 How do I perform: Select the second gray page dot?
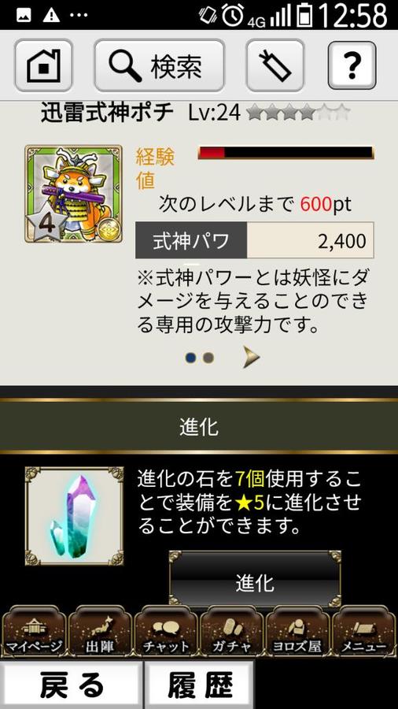pyautogui.click(x=208, y=358)
